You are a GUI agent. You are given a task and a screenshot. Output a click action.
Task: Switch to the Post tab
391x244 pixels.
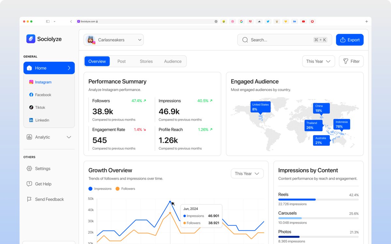pos(122,61)
